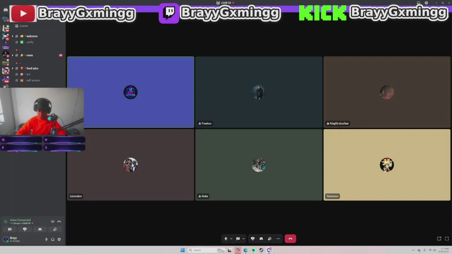Select lulumelon participant tile
This screenshot has height=254, width=452.
[131, 165]
